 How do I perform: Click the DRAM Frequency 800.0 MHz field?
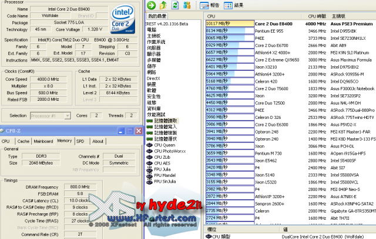(80, 187)
